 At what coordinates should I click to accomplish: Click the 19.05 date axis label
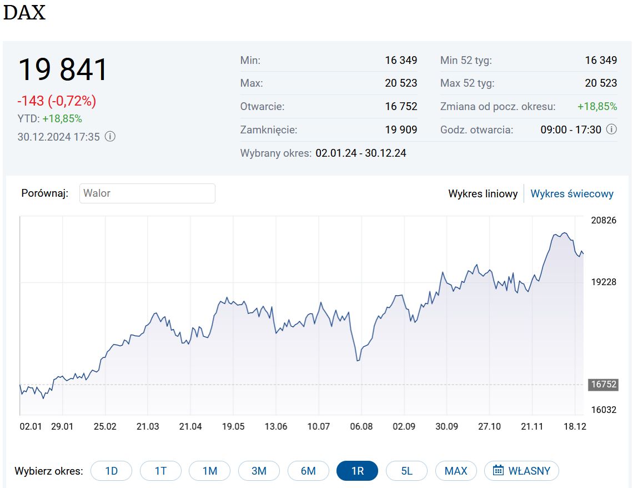pos(233,427)
